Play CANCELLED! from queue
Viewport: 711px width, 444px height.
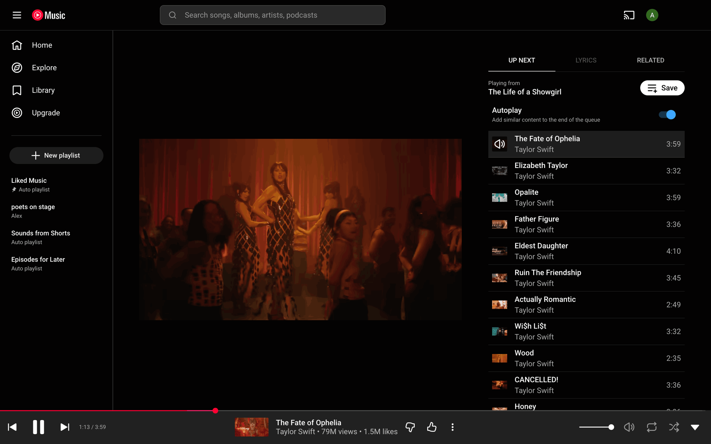[x=586, y=385]
